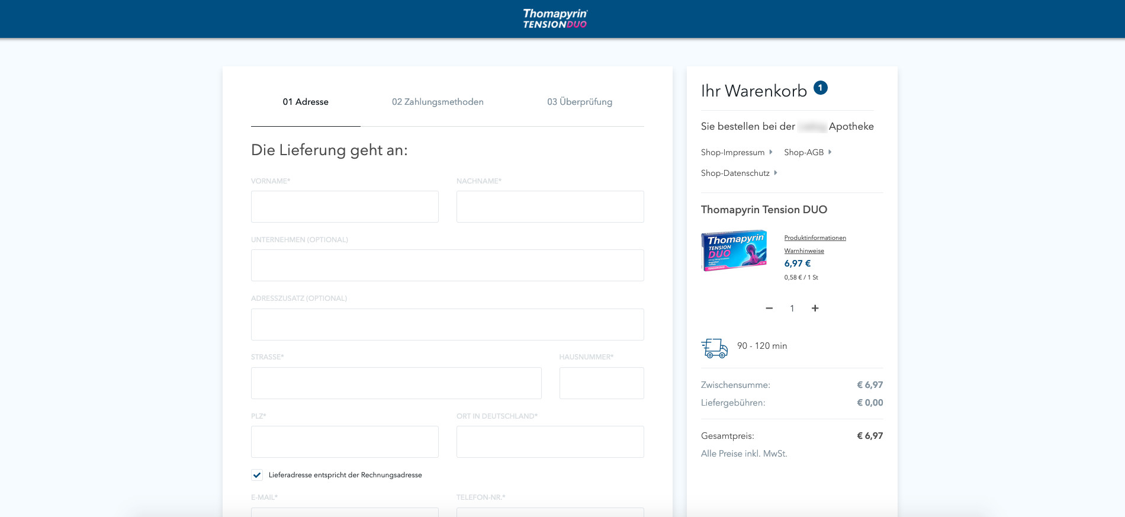Focus the PLZ postal code field

345,442
